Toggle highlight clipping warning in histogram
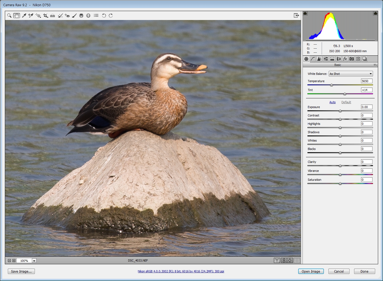Screen dimensions: 383x281 pyautogui.click(x=375, y=13)
